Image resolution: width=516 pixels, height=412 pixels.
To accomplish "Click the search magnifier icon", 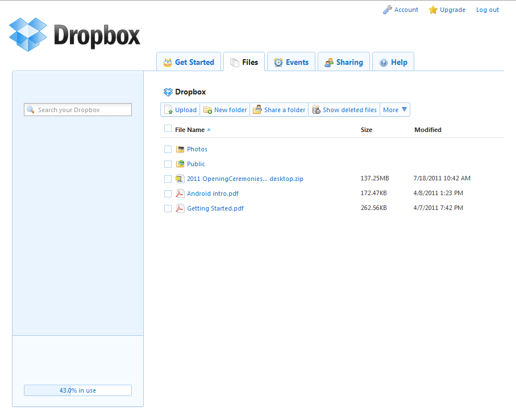I will (31, 109).
